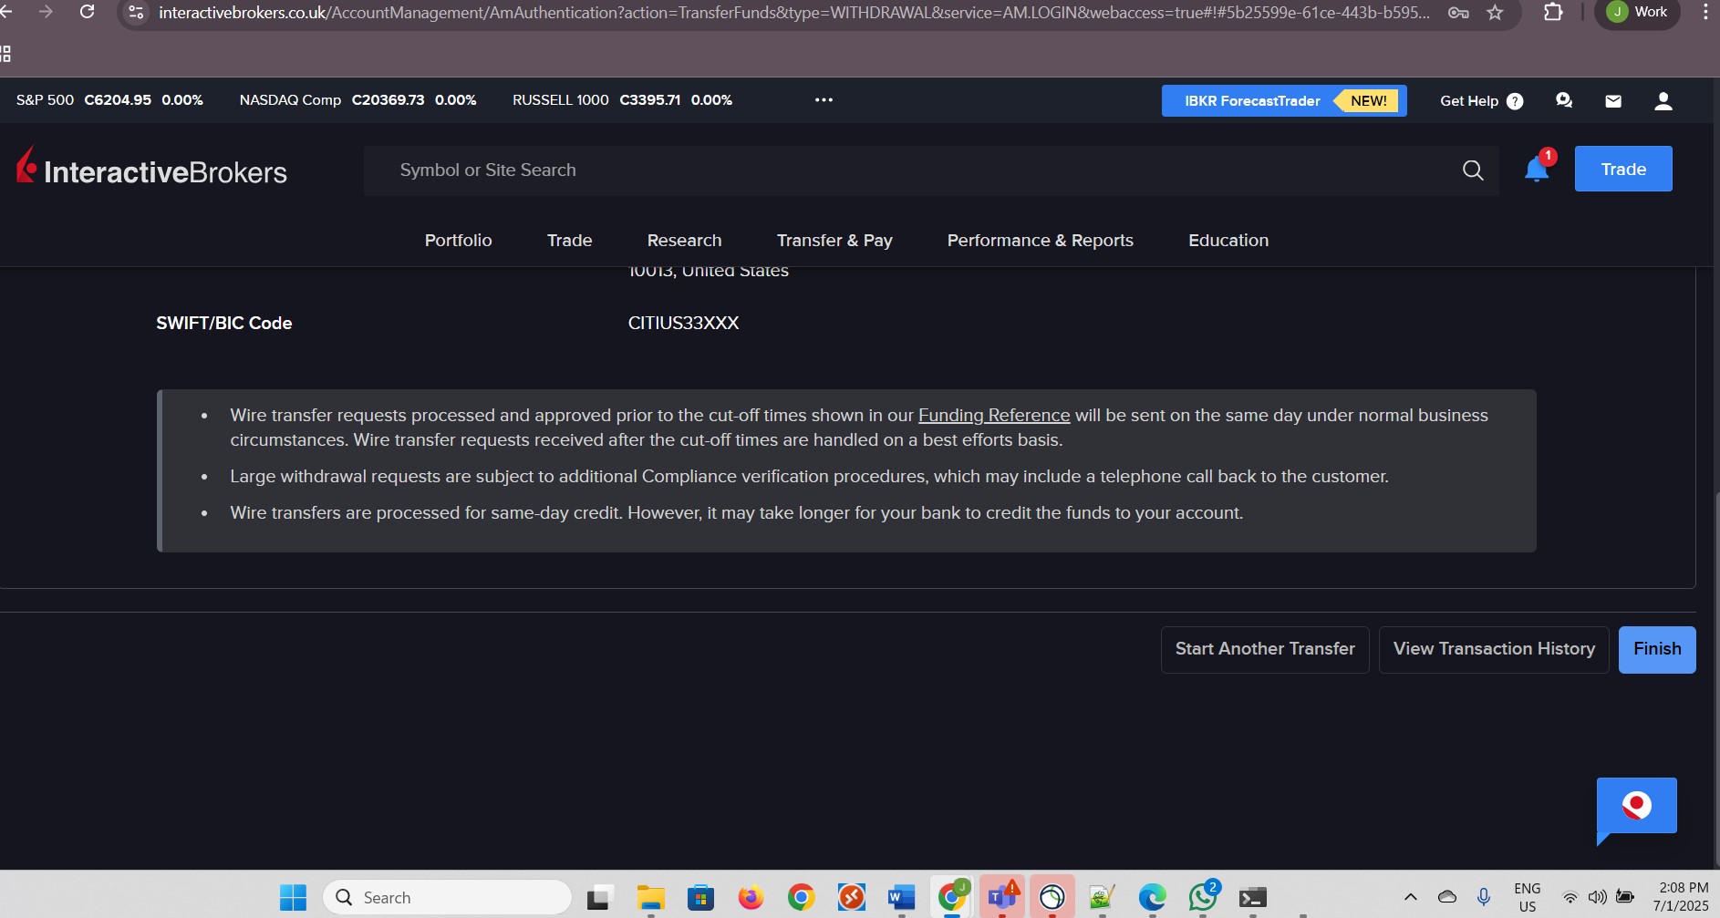Click the blue Trade button
Screen dimensions: 1720x918
click(1623, 169)
